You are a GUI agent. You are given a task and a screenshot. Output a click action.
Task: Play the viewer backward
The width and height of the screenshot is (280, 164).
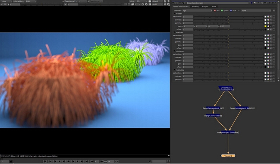click(60, 161)
